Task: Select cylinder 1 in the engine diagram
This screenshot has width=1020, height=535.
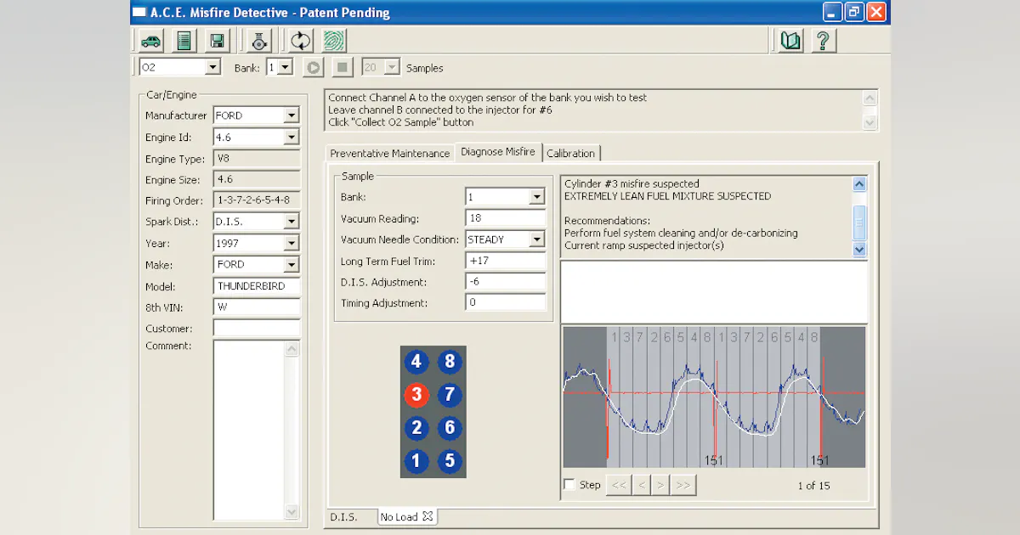Action: pyautogui.click(x=416, y=461)
